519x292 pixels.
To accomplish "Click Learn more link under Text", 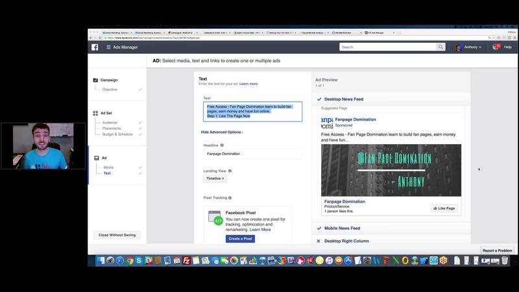I will (x=248, y=84).
